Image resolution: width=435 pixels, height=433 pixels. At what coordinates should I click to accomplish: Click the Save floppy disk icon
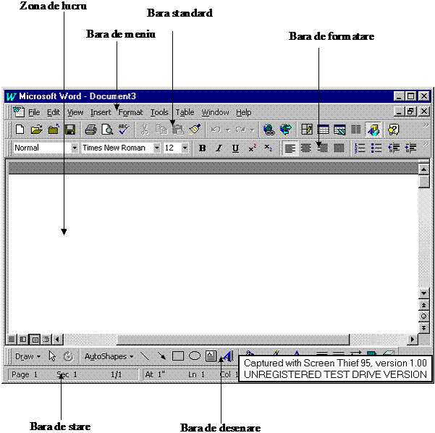[x=70, y=130]
